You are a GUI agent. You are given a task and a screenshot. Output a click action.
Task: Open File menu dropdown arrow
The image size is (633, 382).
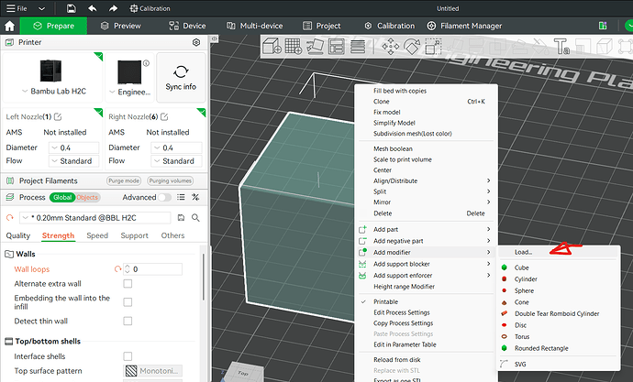41,8
